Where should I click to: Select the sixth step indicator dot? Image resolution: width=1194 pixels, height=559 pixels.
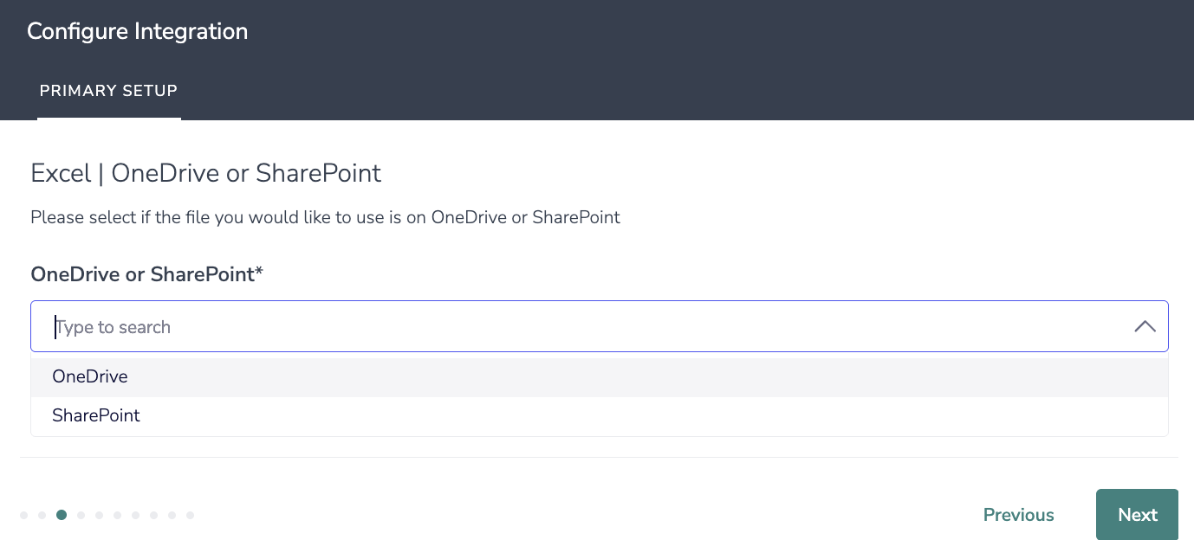[x=117, y=515]
